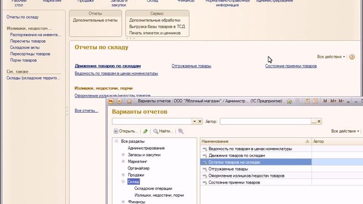This screenshot has height=204, width=363.
Task: Click Открыть... button in report variants toolbar
Action: click(126, 131)
